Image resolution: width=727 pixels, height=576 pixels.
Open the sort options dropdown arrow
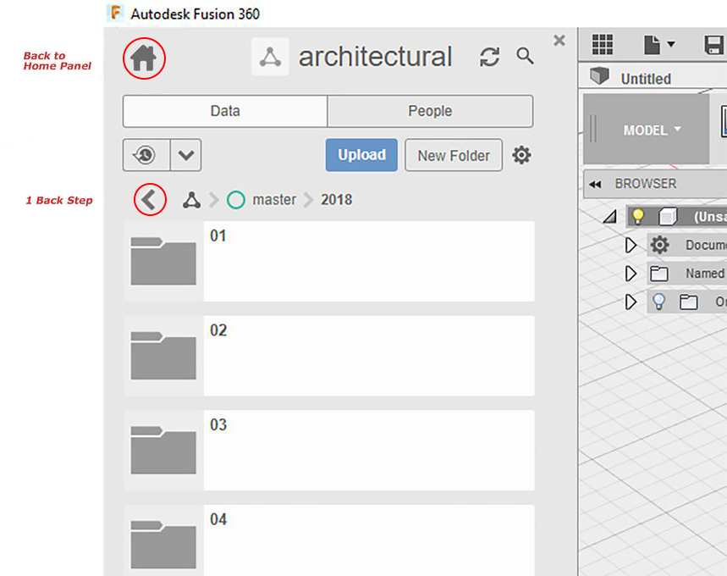click(x=186, y=155)
